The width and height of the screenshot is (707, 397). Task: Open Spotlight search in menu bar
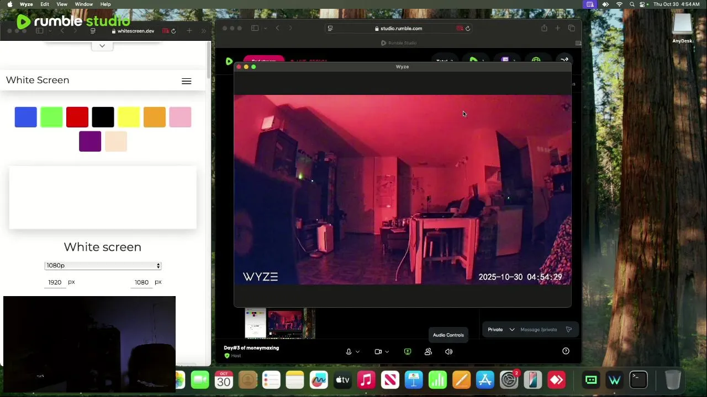(x=632, y=4)
